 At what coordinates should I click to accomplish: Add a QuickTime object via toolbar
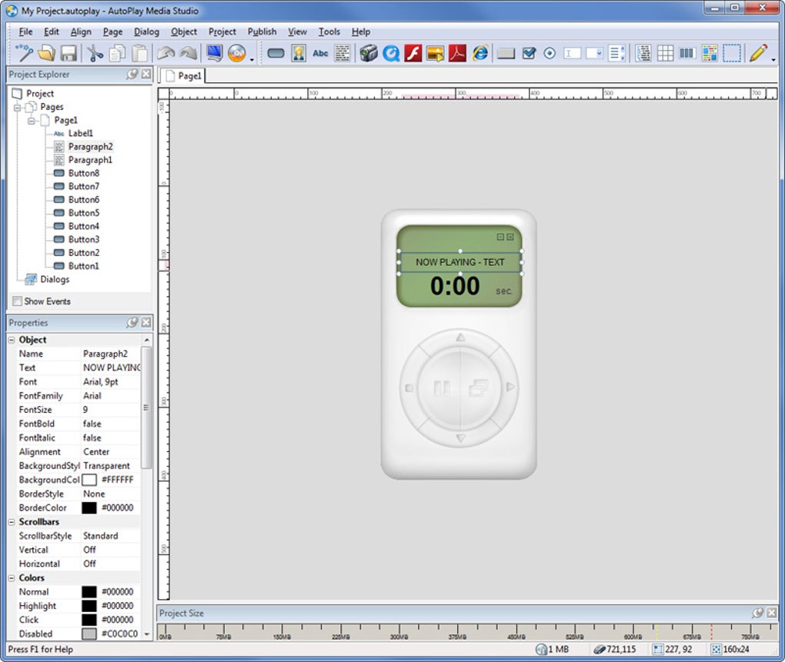point(391,53)
